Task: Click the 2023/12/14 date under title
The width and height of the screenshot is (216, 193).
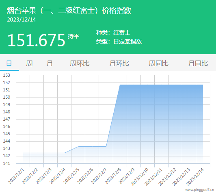Action: click(22, 20)
